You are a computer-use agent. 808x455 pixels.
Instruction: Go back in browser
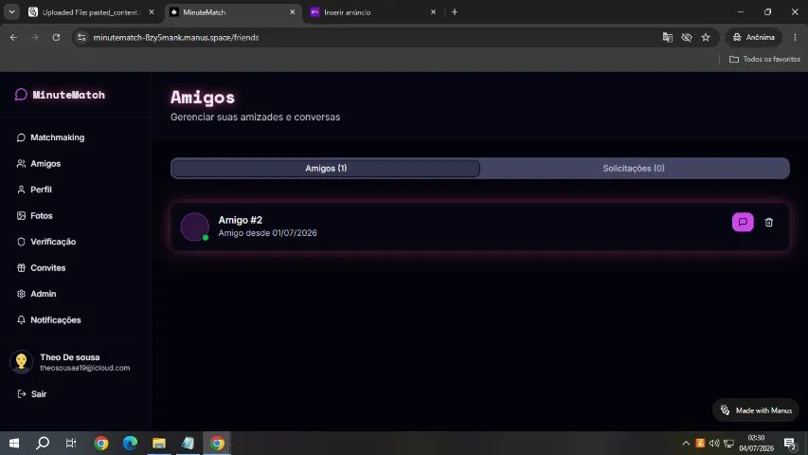(x=13, y=37)
